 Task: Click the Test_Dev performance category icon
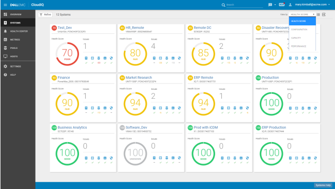tap(105, 58)
